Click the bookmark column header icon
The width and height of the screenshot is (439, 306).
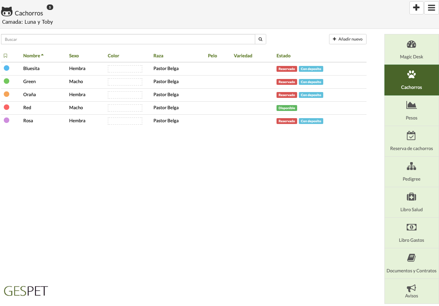(5, 56)
